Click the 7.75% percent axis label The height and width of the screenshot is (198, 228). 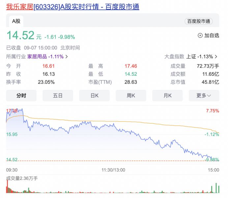(x=213, y=111)
